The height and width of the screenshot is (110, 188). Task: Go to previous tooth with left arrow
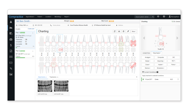[144, 38]
